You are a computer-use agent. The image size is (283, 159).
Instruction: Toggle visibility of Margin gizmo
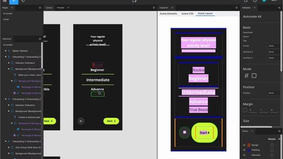244,145
